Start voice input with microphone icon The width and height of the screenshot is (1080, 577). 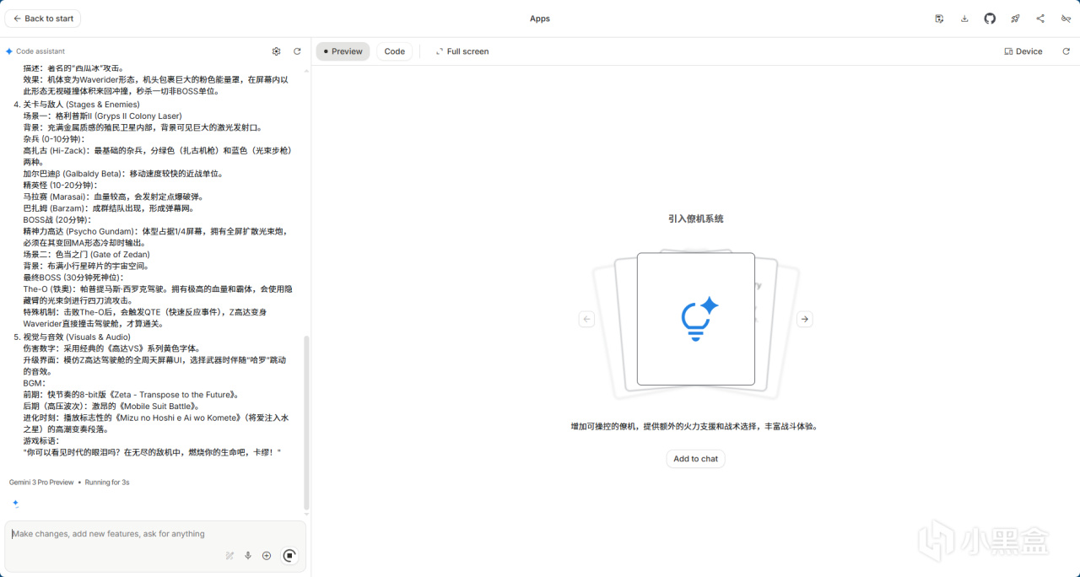[x=248, y=556]
